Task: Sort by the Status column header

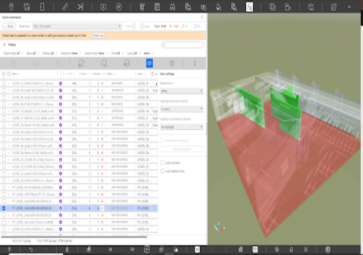Action: click(x=111, y=74)
